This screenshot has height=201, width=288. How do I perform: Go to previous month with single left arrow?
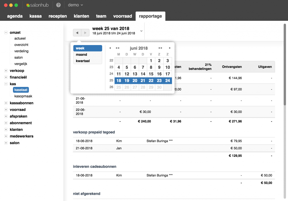(x=110, y=48)
